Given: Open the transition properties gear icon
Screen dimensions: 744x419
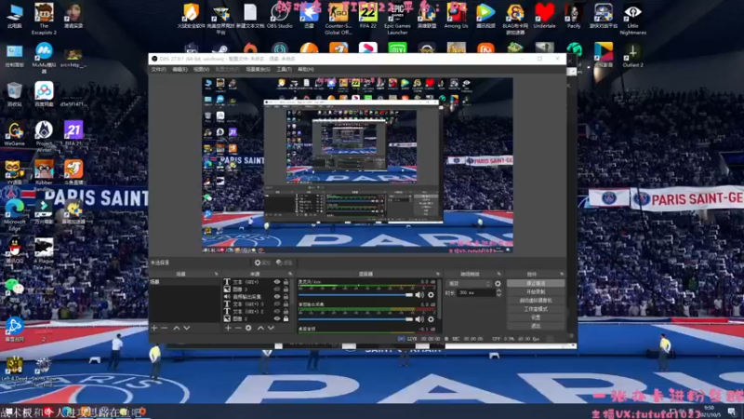Looking at the screenshot, I should (x=498, y=284).
